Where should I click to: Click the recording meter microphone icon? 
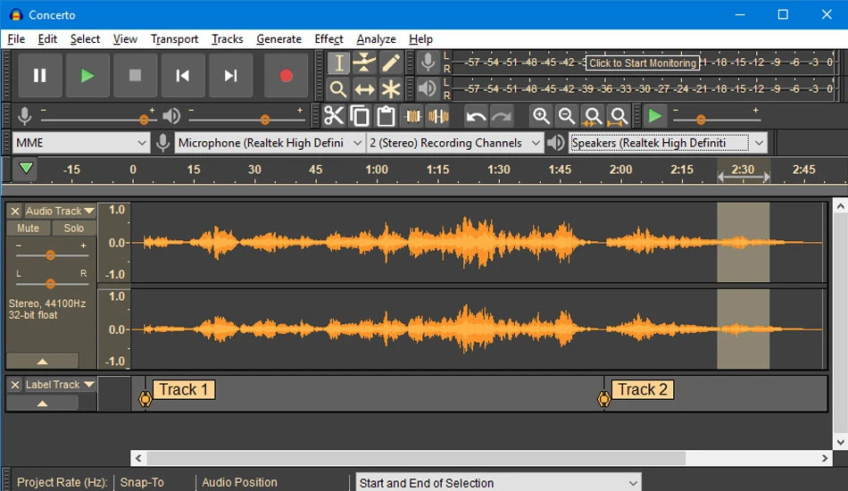[x=428, y=62]
